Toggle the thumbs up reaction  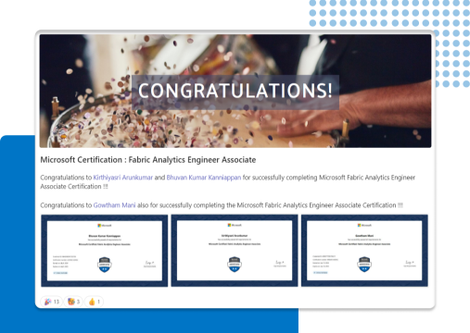[x=94, y=302]
